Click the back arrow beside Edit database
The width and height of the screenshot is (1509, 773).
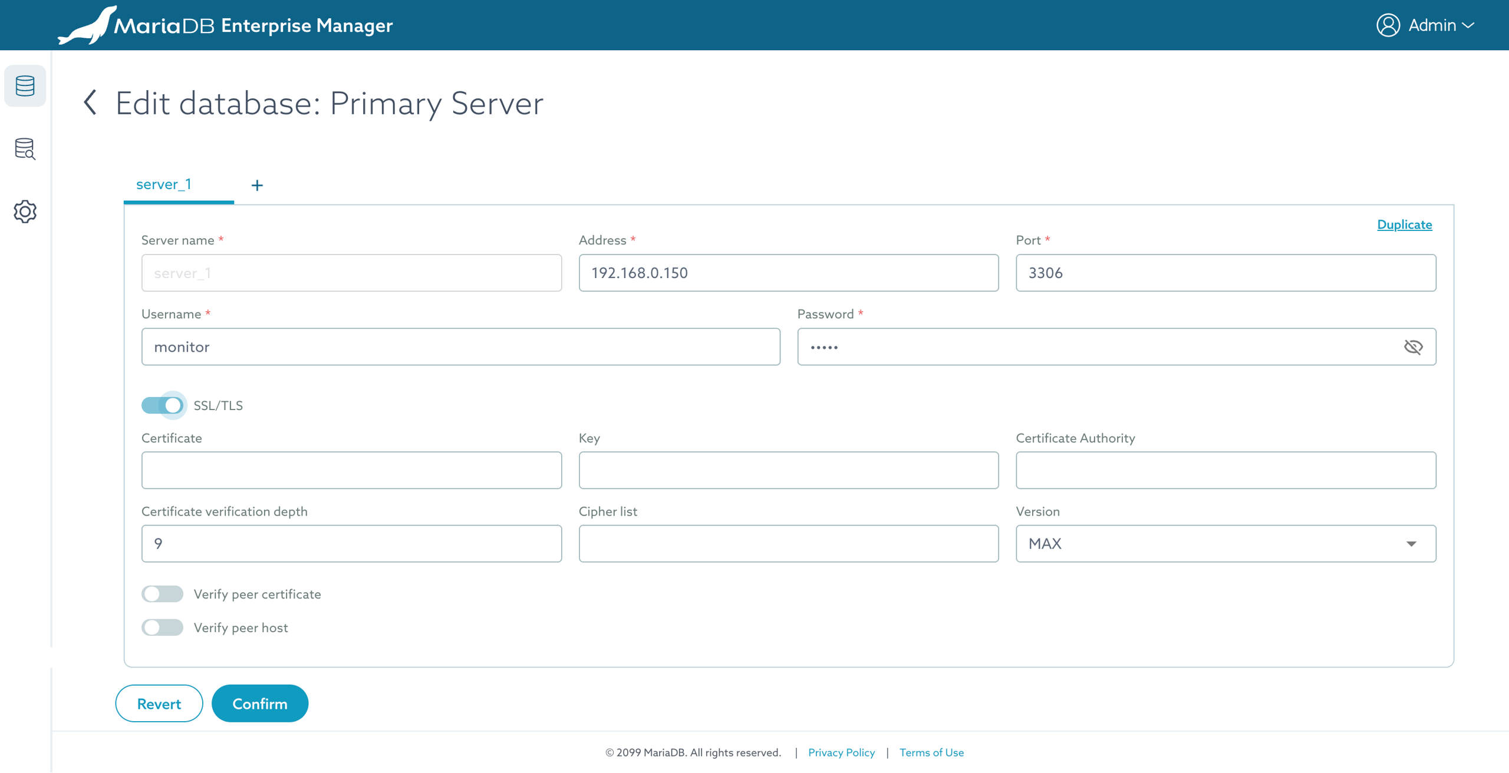(90, 103)
